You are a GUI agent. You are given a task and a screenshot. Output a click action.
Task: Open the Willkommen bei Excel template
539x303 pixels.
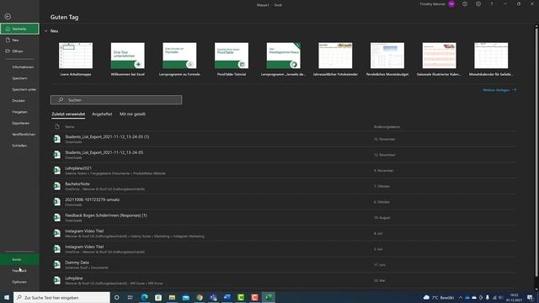127,59
